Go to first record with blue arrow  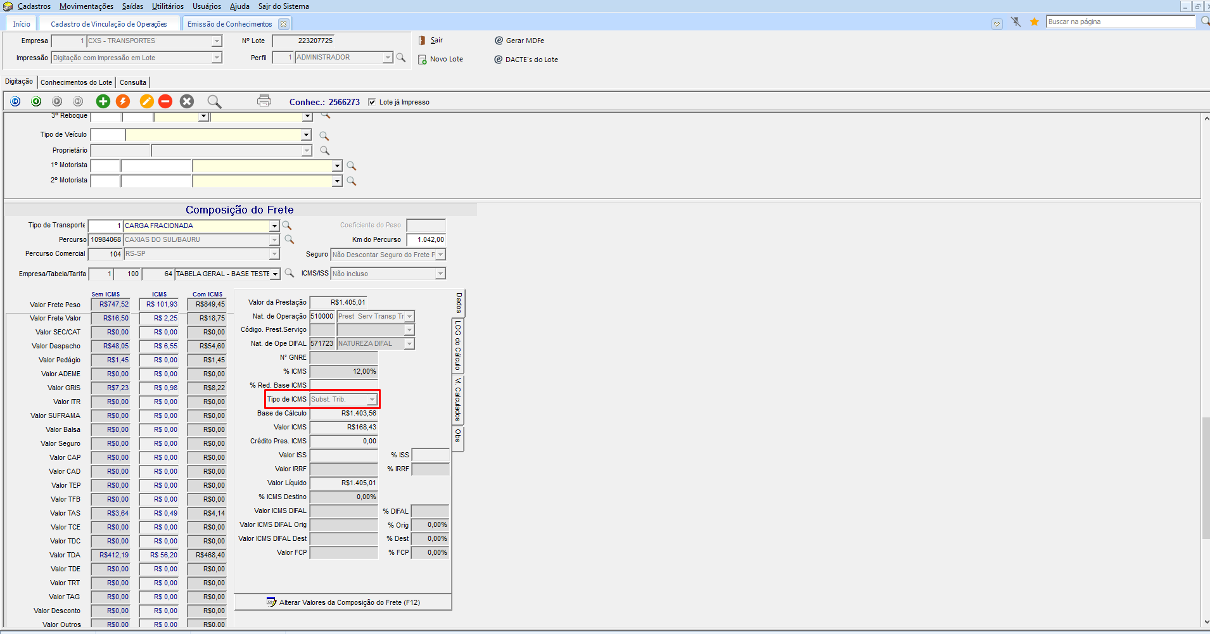pos(16,101)
